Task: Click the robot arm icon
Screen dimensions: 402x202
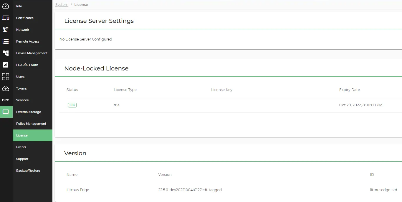Action: 6,30
